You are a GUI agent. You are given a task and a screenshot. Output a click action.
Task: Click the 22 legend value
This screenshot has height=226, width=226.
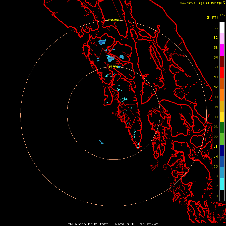click(x=216, y=137)
